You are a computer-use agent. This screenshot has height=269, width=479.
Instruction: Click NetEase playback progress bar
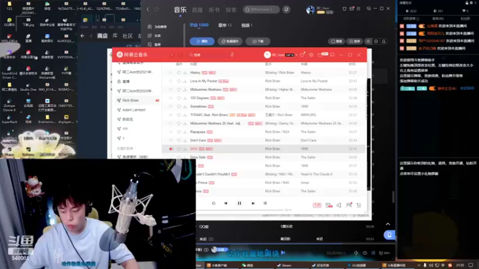point(241,210)
